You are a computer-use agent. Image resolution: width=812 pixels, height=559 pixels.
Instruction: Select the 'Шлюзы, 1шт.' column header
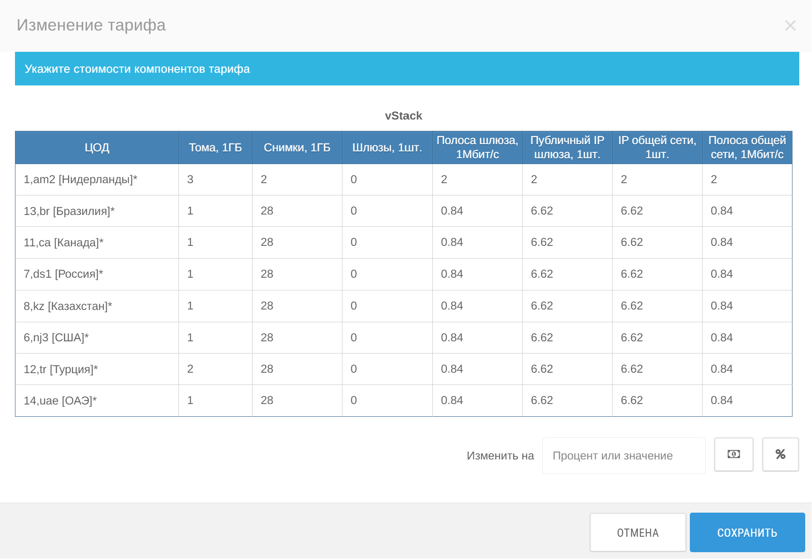pos(387,148)
